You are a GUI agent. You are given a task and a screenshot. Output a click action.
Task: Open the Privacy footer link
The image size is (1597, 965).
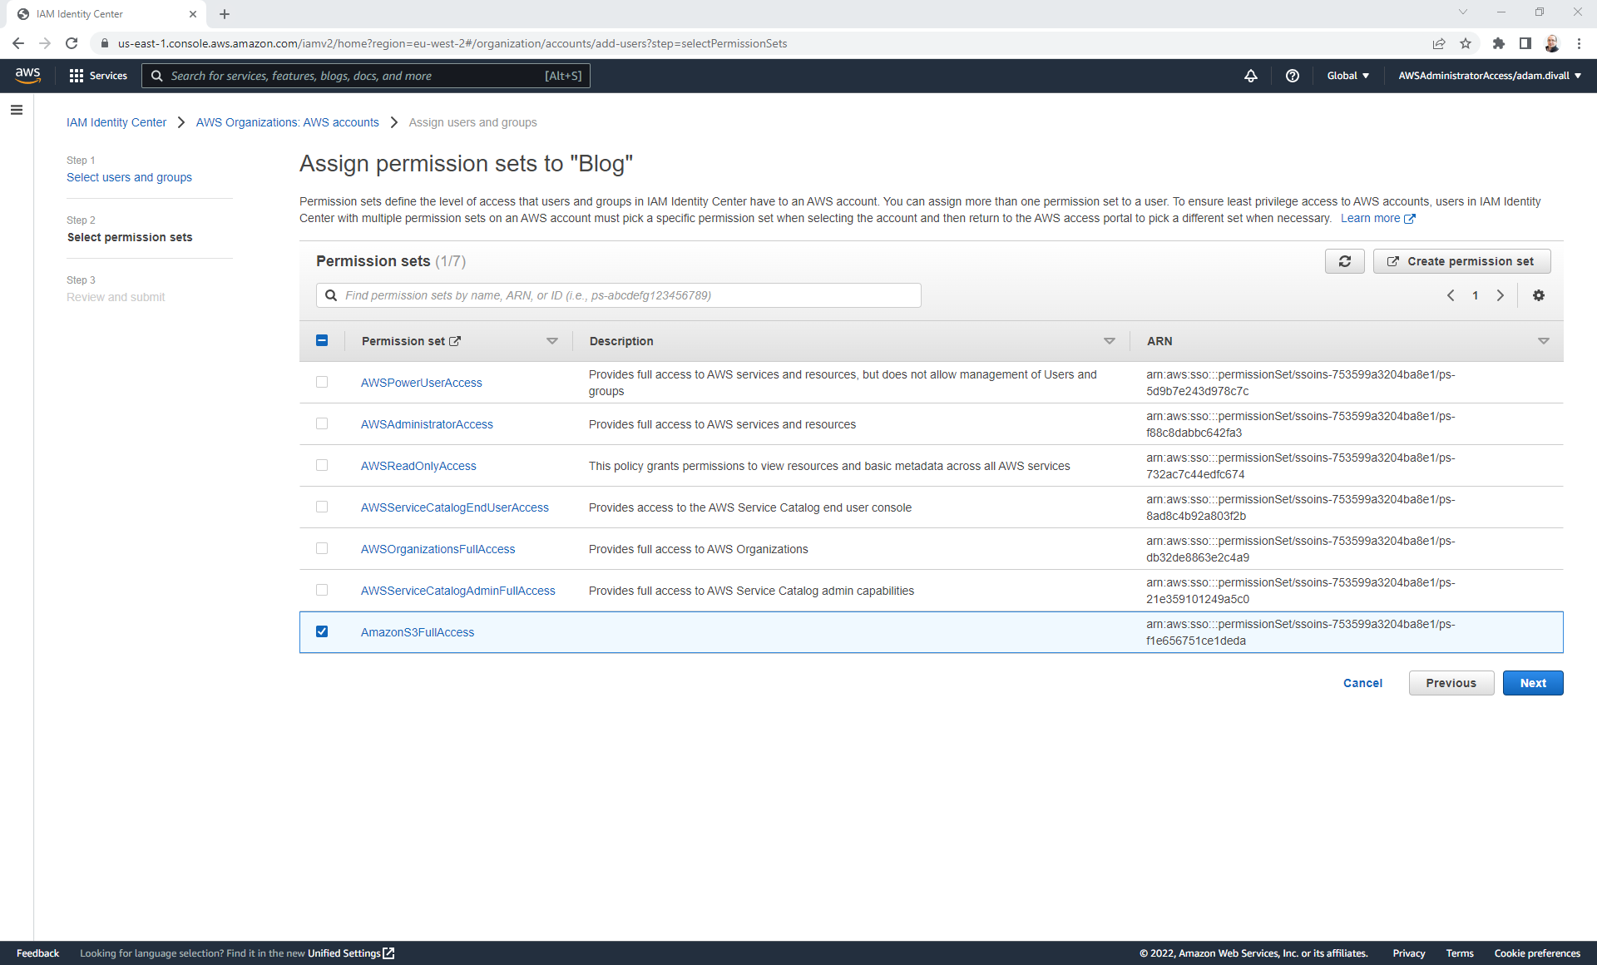click(1408, 953)
